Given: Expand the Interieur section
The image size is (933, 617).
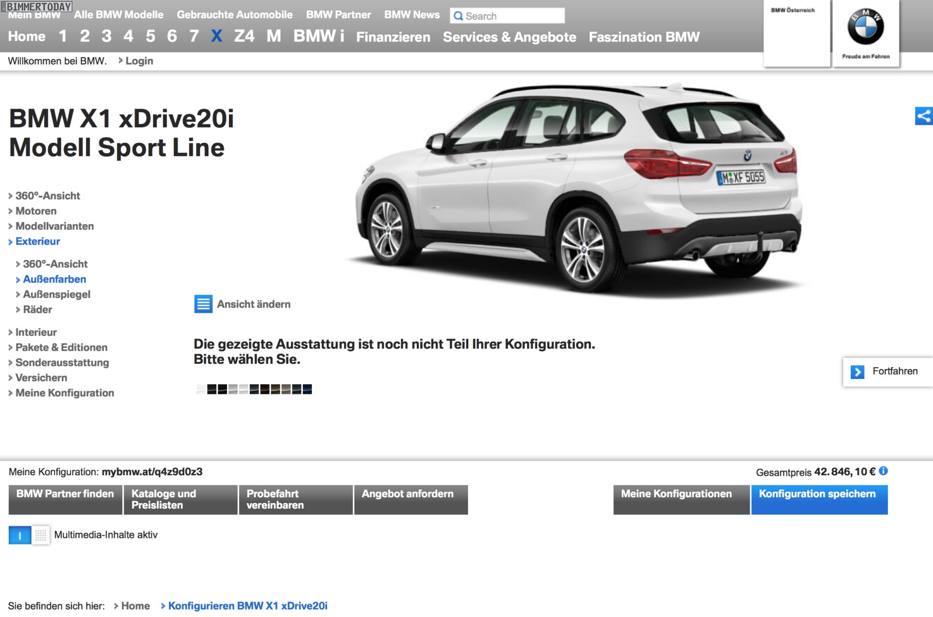Looking at the screenshot, I should click(x=36, y=332).
